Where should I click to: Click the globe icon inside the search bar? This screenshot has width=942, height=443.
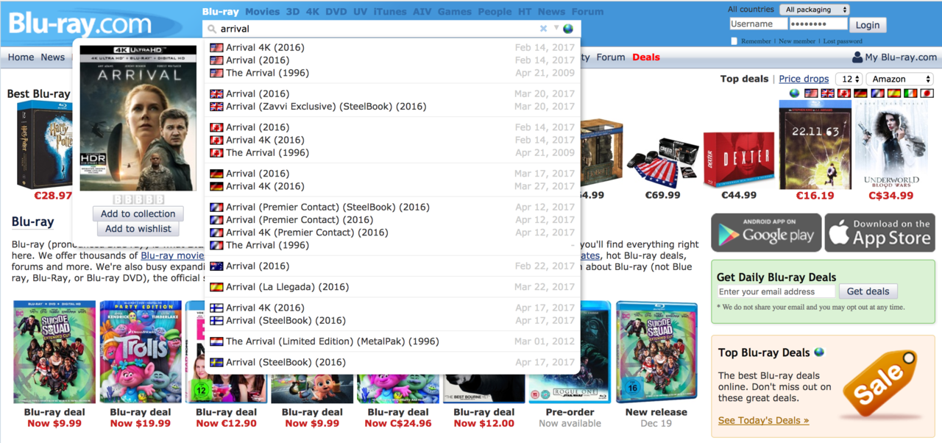pyautogui.click(x=568, y=29)
